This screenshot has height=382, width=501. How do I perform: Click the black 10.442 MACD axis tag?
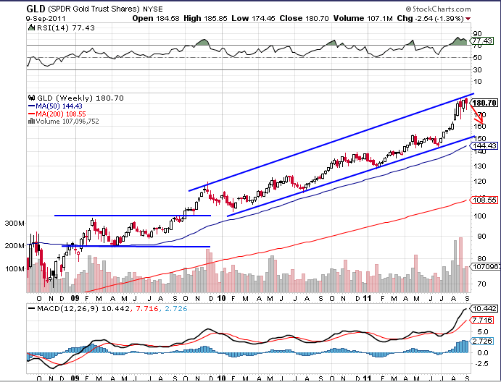[x=484, y=309]
